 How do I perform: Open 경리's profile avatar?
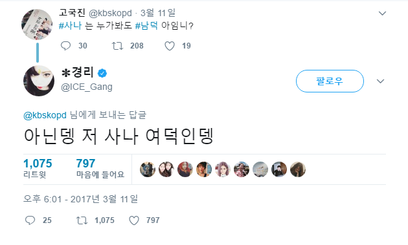39,81
